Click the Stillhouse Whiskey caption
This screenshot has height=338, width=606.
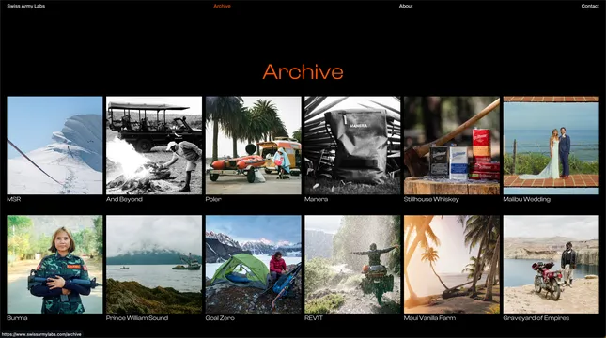(431, 199)
